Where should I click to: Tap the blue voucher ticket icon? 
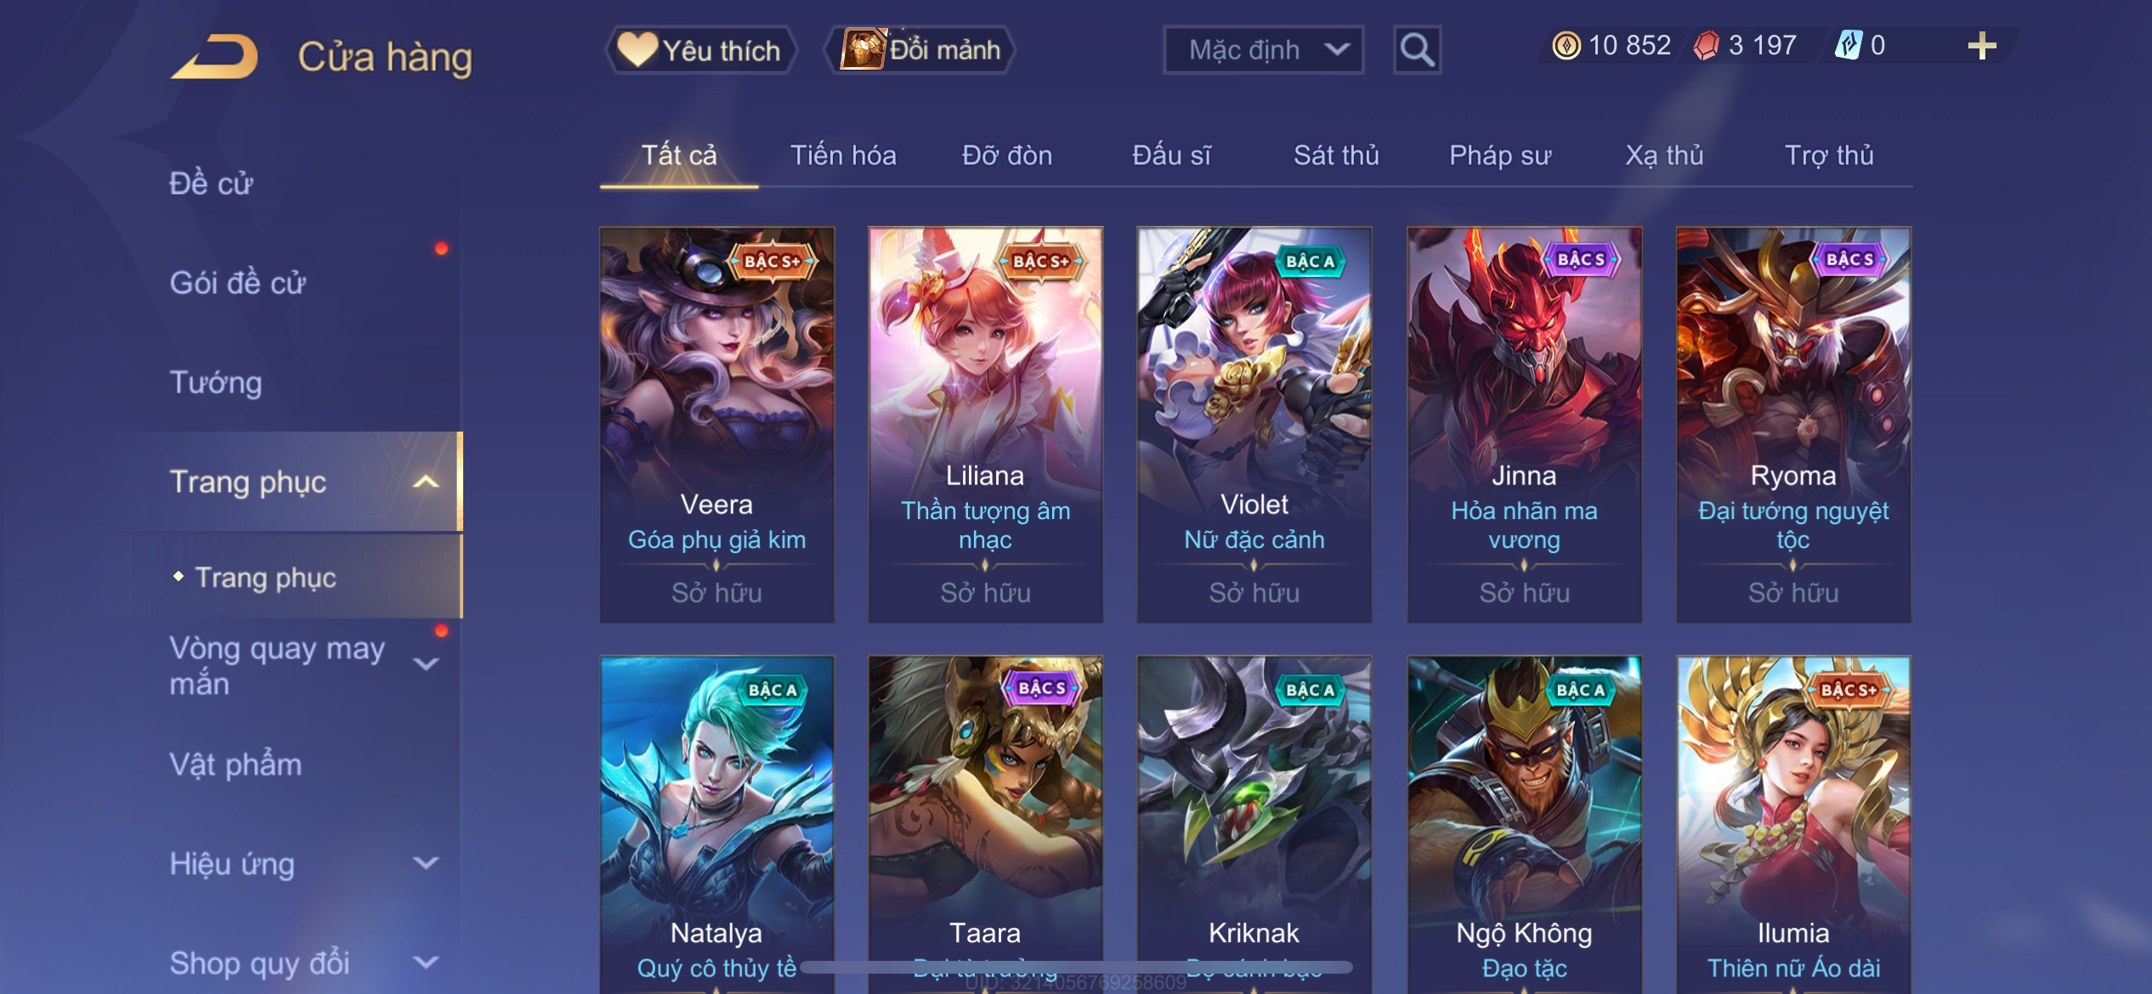click(x=1848, y=45)
